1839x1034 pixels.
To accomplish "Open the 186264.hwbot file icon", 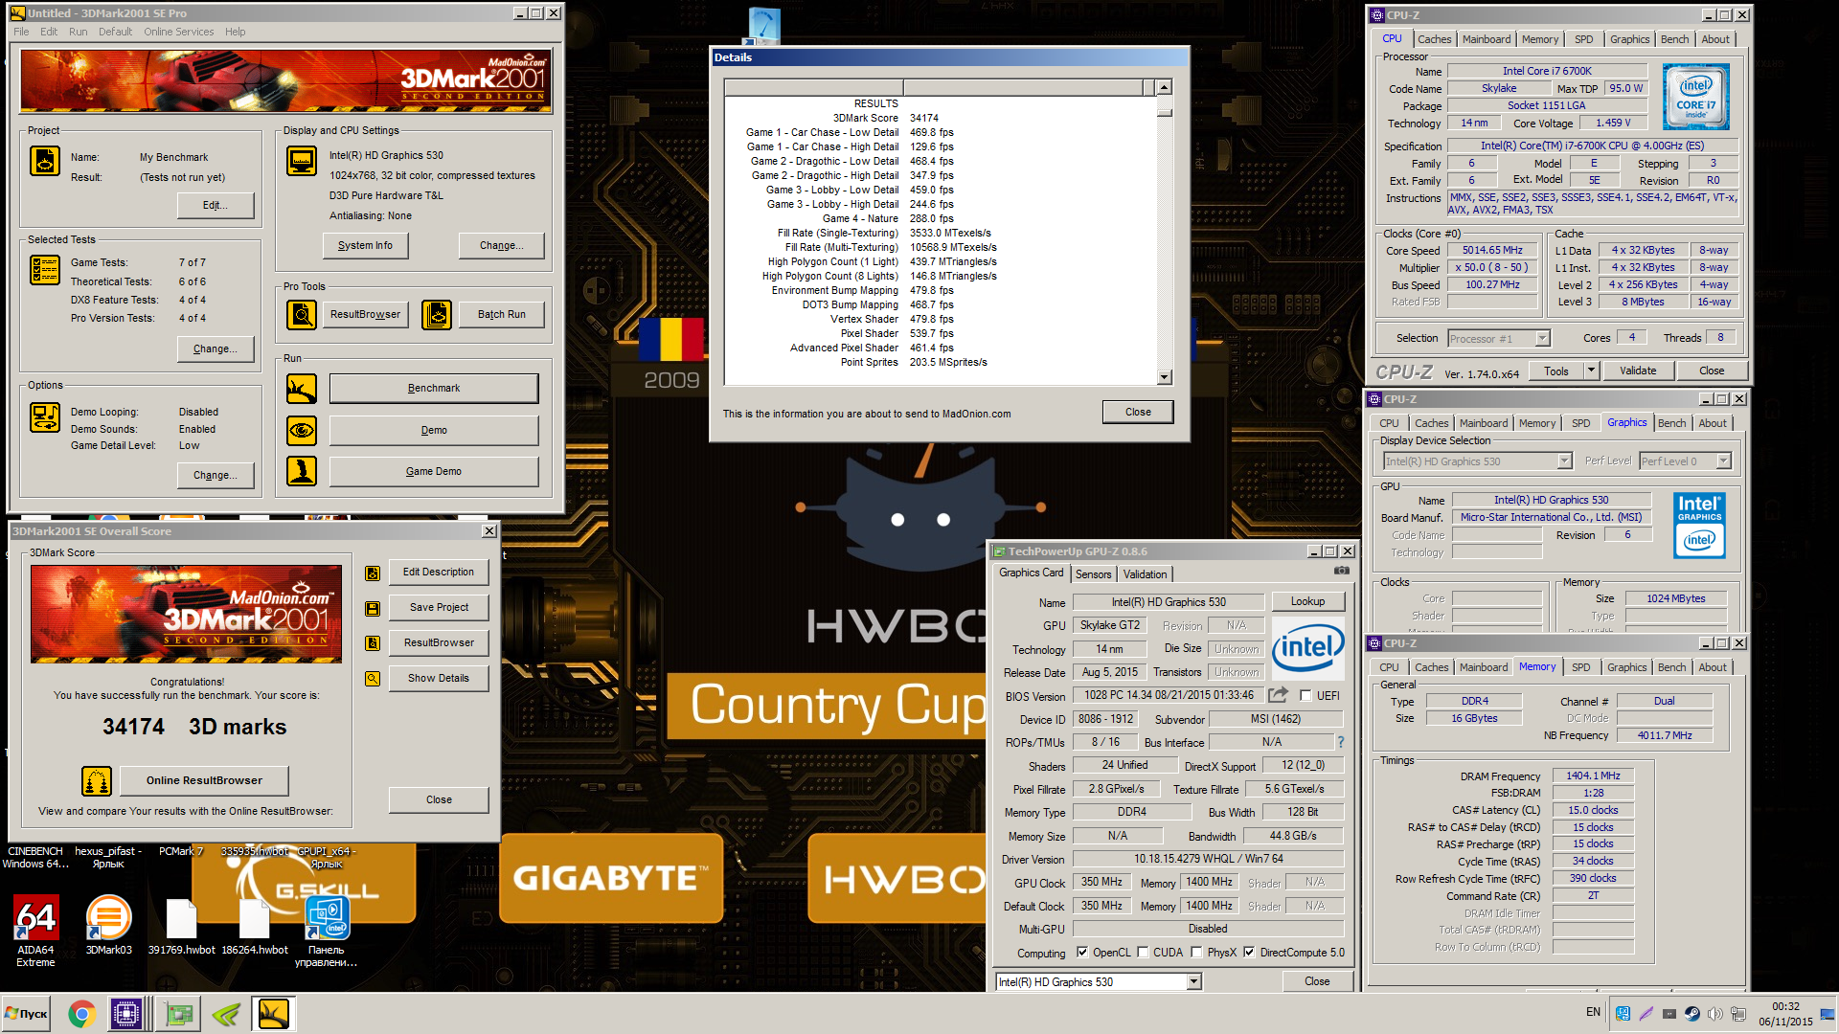I will [x=255, y=925].
